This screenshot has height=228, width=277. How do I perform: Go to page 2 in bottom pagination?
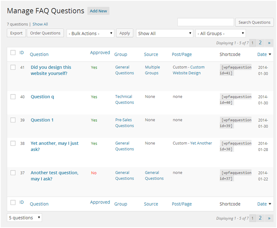(260, 218)
